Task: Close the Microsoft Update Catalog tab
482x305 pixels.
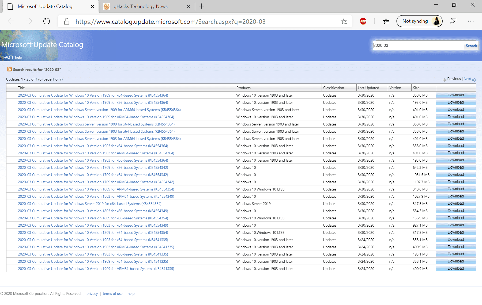Action: (x=92, y=6)
